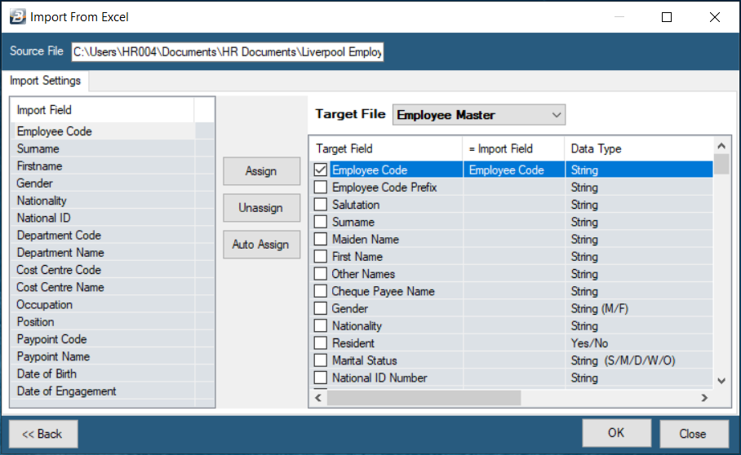Click assigned Employee Code import field cell
The width and height of the screenshot is (741, 455).
tap(514, 170)
